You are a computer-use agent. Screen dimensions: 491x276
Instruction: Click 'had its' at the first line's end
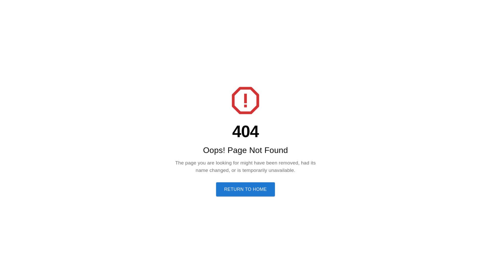[308, 163]
